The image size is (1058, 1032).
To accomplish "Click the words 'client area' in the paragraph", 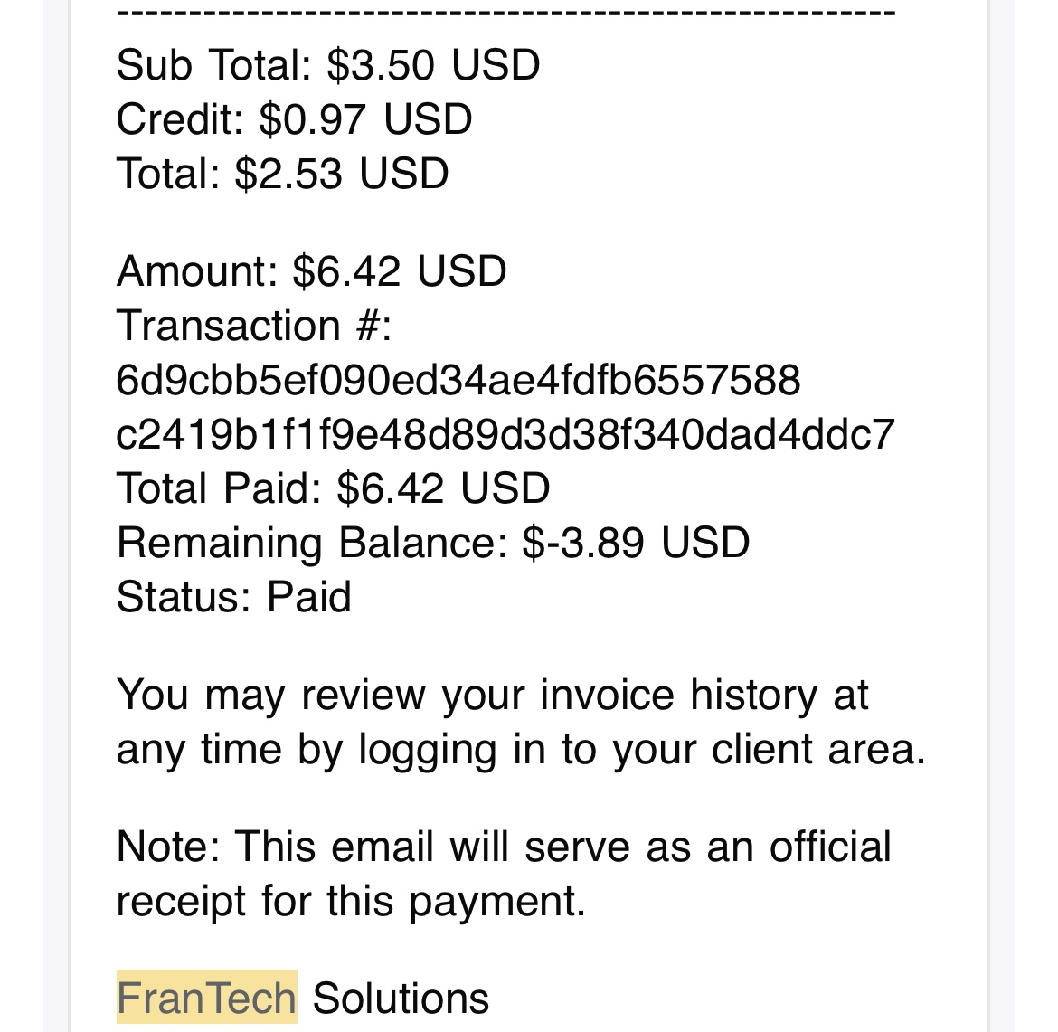I will 818,750.
